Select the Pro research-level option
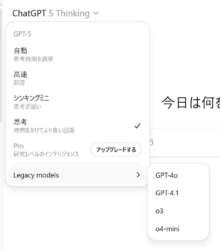This screenshot has width=220, height=250. pos(46,149)
